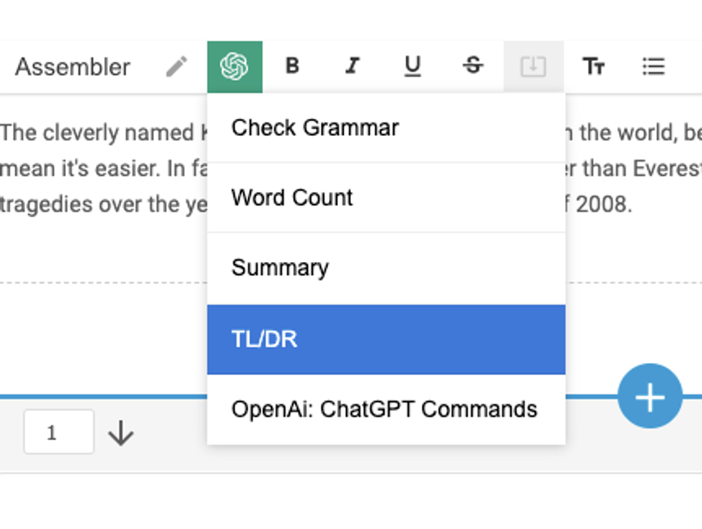Apply italic formatting
702x529 pixels.
pyautogui.click(x=352, y=67)
